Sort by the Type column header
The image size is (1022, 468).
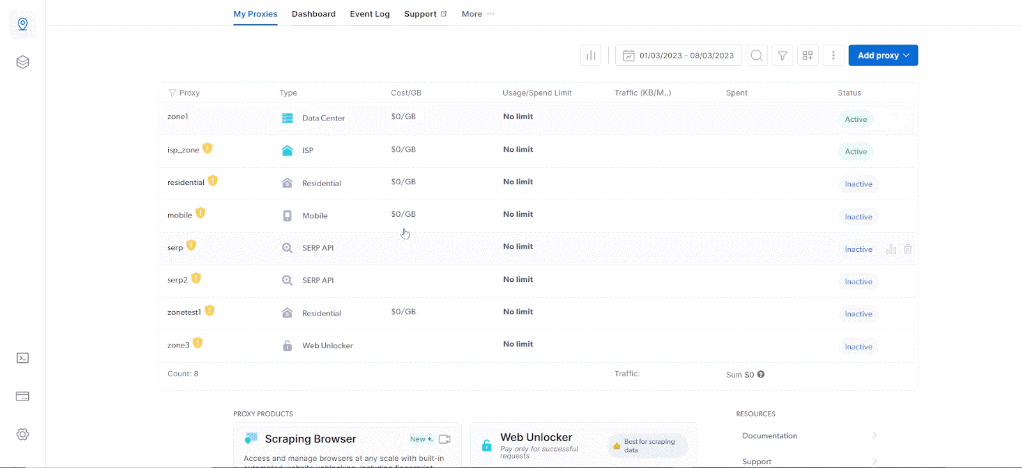pyautogui.click(x=288, y=93)
